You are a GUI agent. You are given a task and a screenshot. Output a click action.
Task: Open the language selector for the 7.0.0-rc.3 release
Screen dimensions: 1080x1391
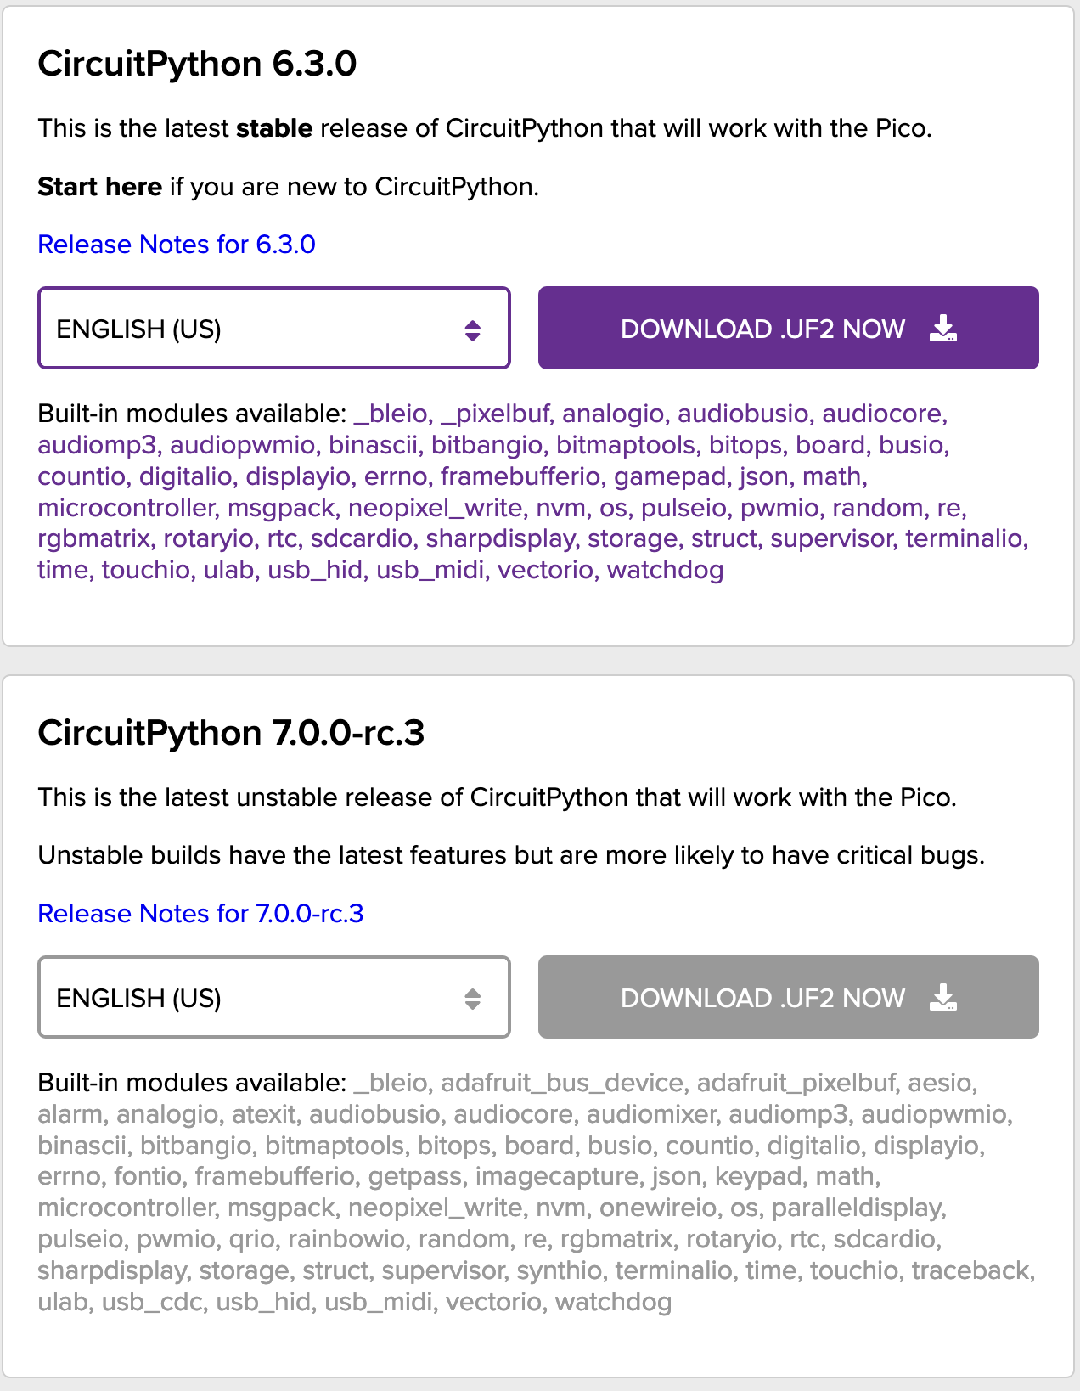[273, 997]
